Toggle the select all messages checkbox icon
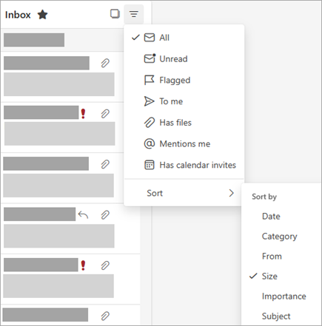 click(115, 14)
